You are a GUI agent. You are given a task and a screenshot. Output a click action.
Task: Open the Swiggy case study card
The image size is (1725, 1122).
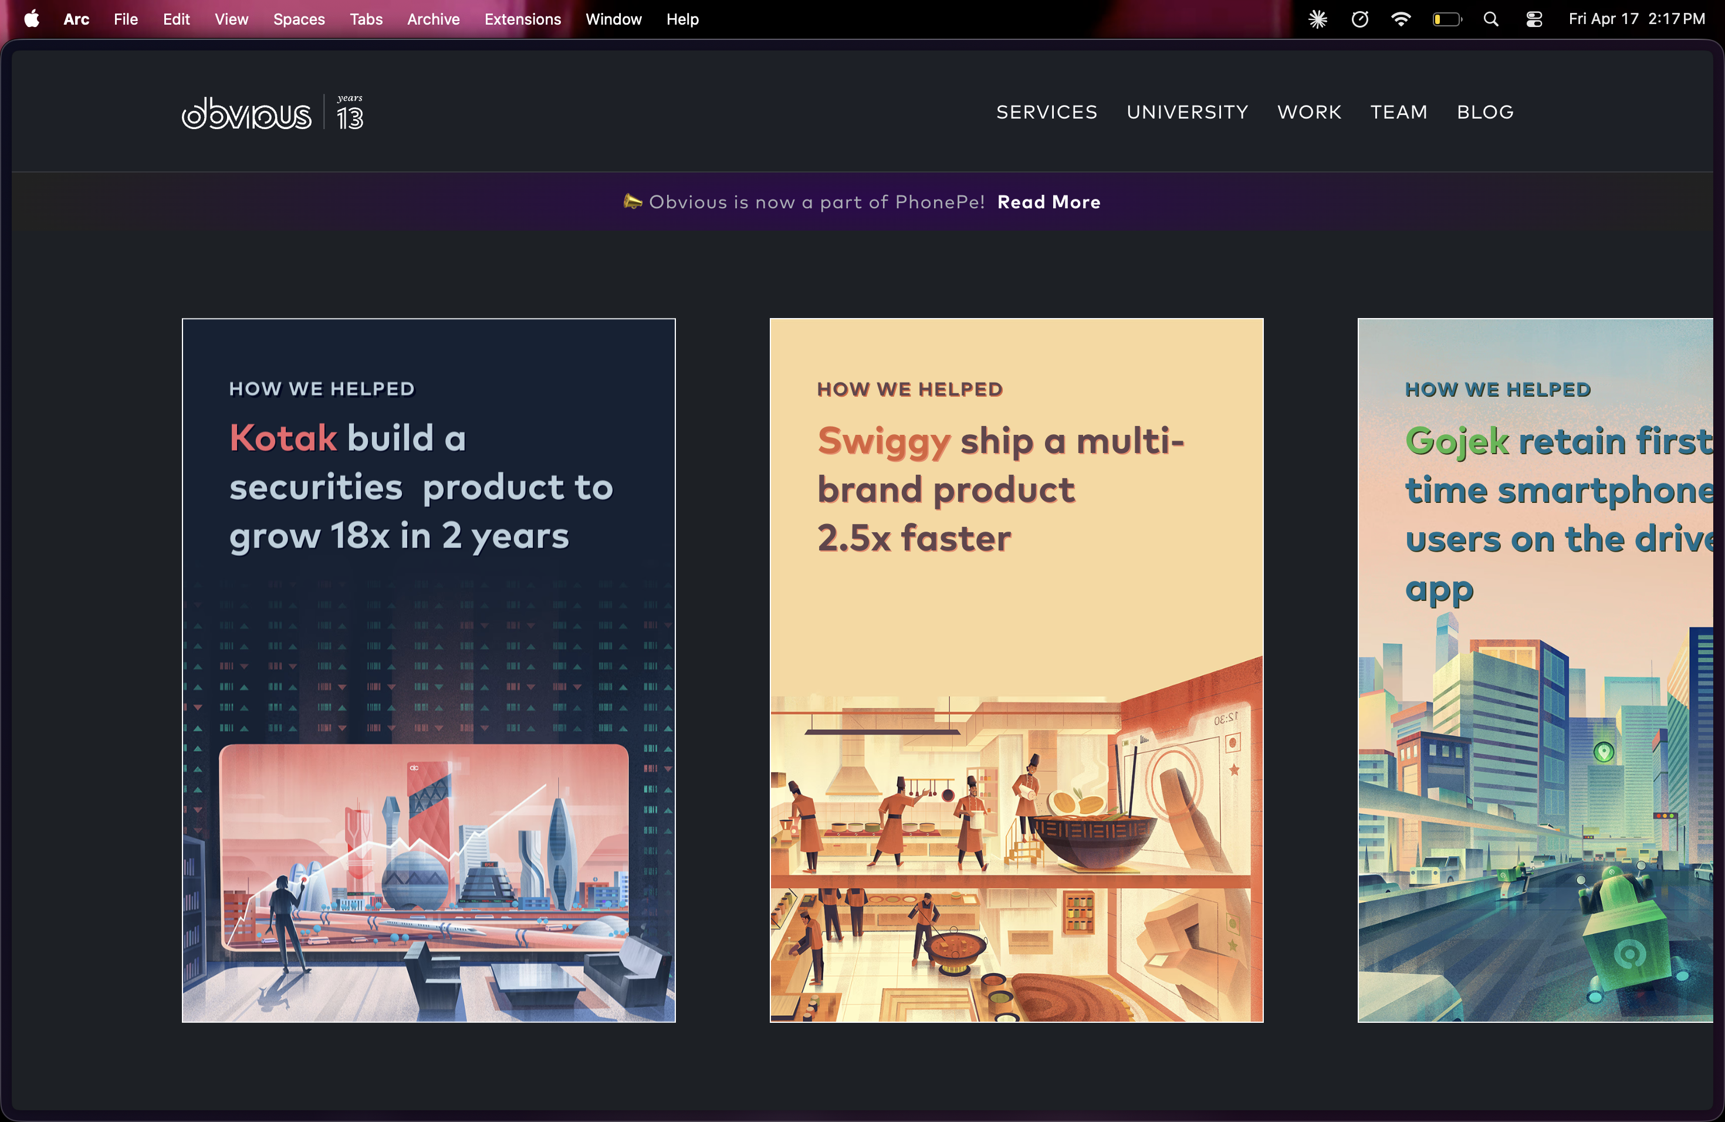click(1016, 670)
